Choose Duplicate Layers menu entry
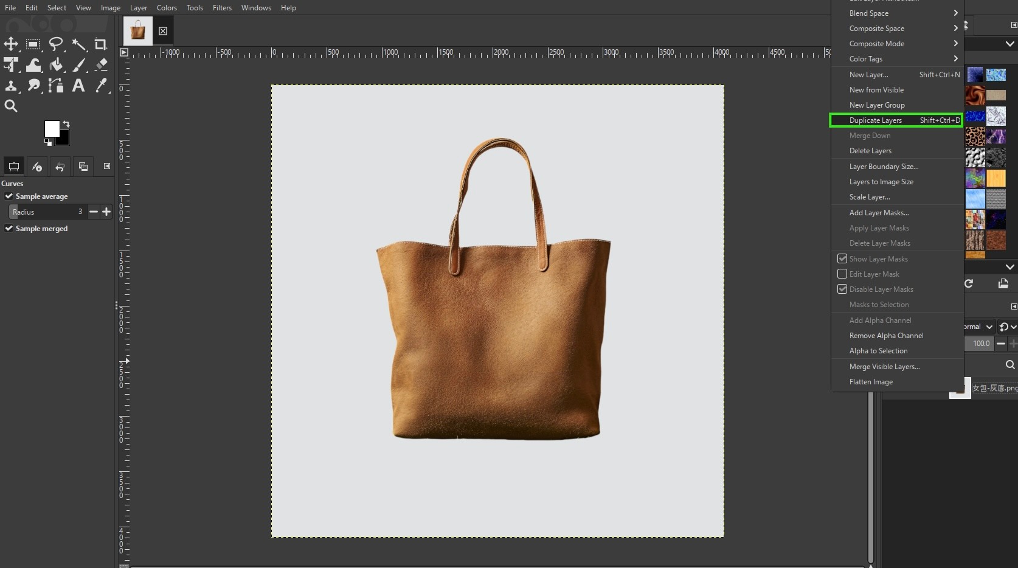Viewport: 1018px width, 568px height. click(x=897, y=120)
